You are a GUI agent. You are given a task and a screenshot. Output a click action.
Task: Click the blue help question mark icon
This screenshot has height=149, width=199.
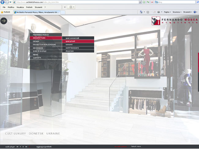[195, 12]
